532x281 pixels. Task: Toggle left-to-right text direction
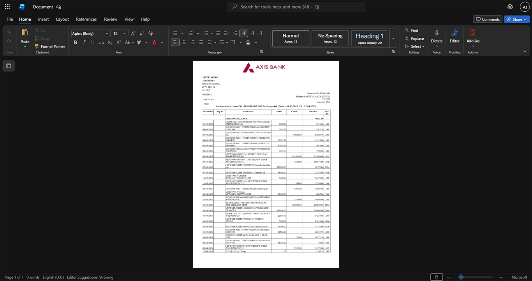point(244,34)
